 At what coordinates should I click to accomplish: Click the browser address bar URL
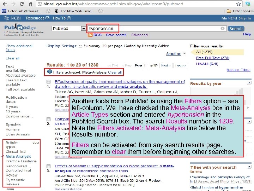pyautogui.click(x=113, y=4)
